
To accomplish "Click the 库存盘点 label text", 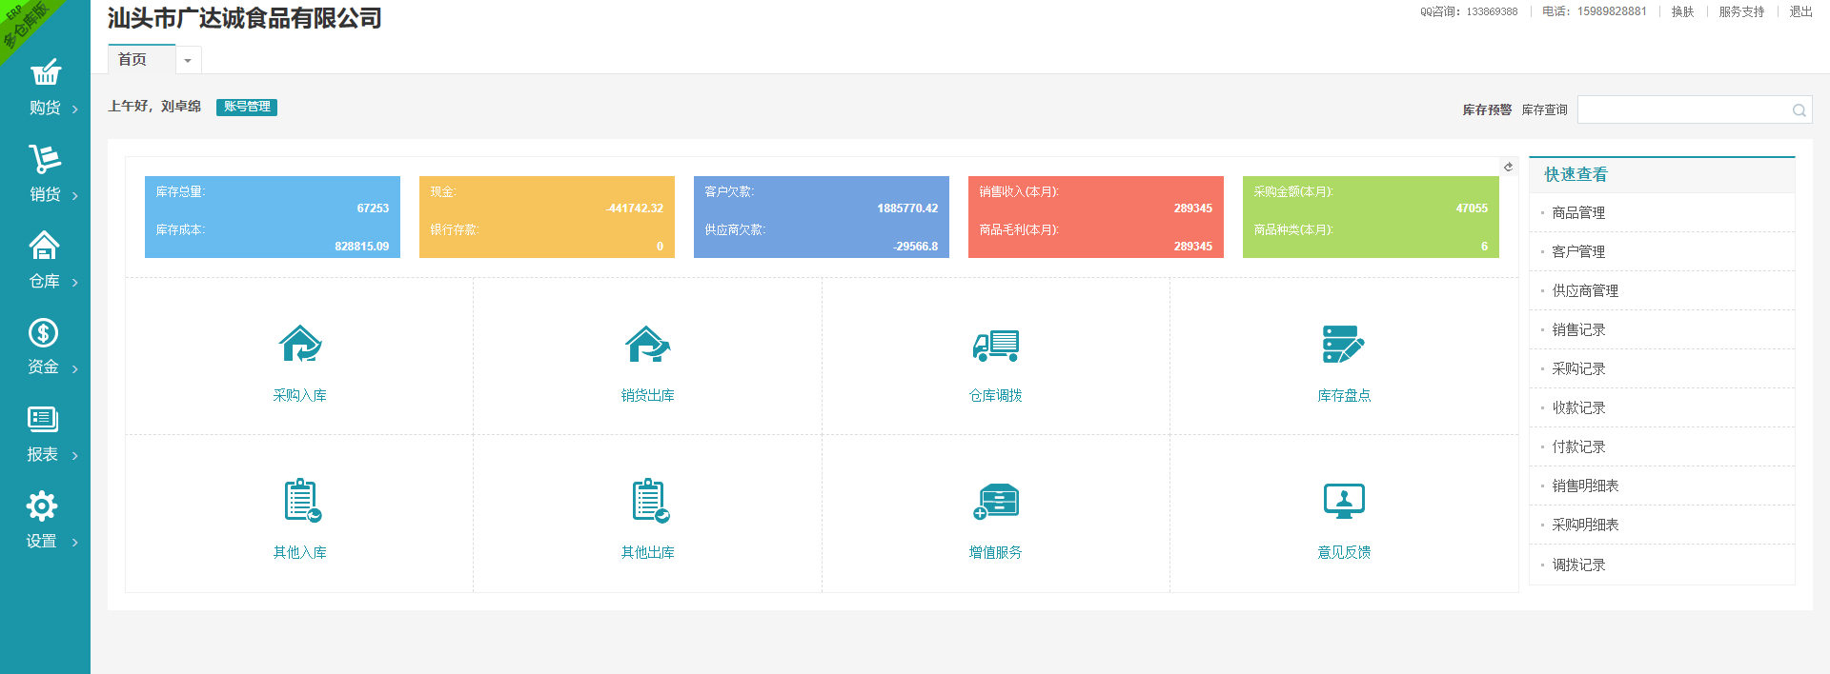I will coord(1344,396).
